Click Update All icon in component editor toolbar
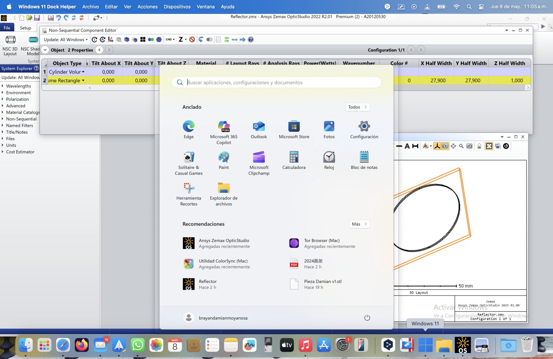Image resolution: width=553 pixels, height=359 pixels. coord(102,40)
